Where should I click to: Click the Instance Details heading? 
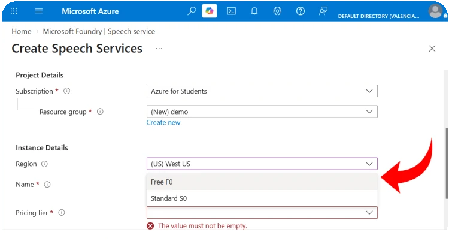click(42, 147)
